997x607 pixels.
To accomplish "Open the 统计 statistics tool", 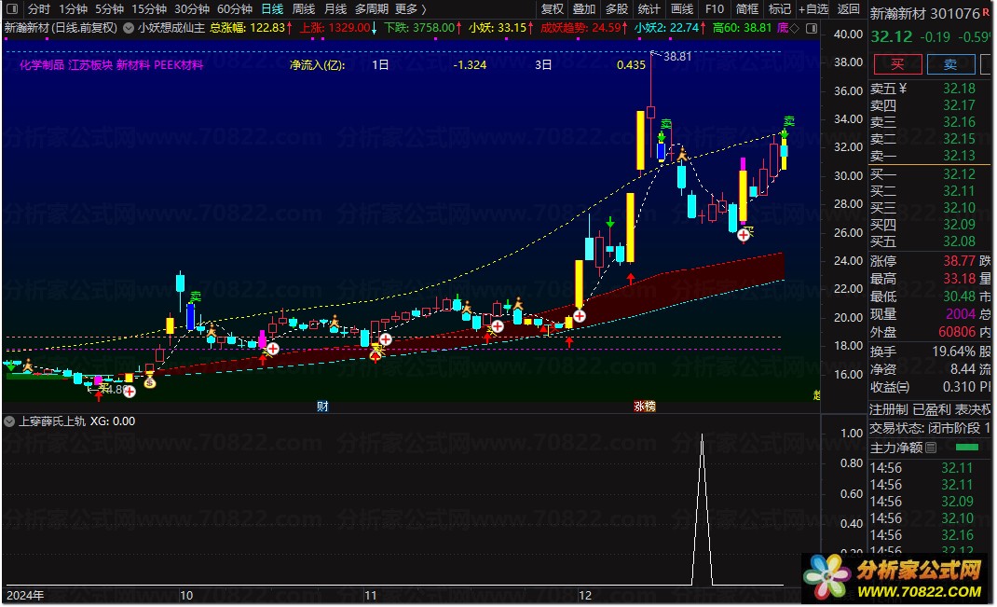I will tap(649, 9).
